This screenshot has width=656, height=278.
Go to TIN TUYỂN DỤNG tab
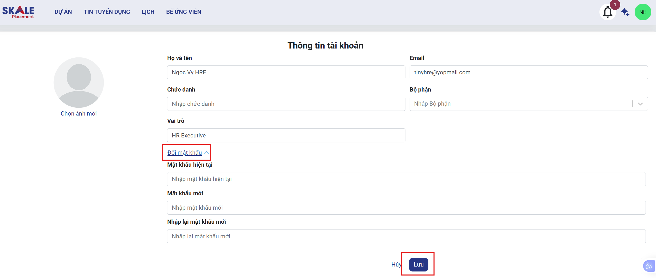(x=107, y=12)
